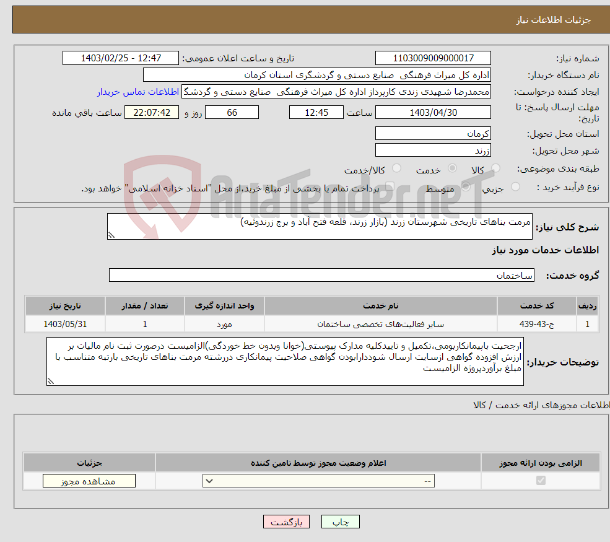Open اطلاعات تماس خریدار link

137,92
